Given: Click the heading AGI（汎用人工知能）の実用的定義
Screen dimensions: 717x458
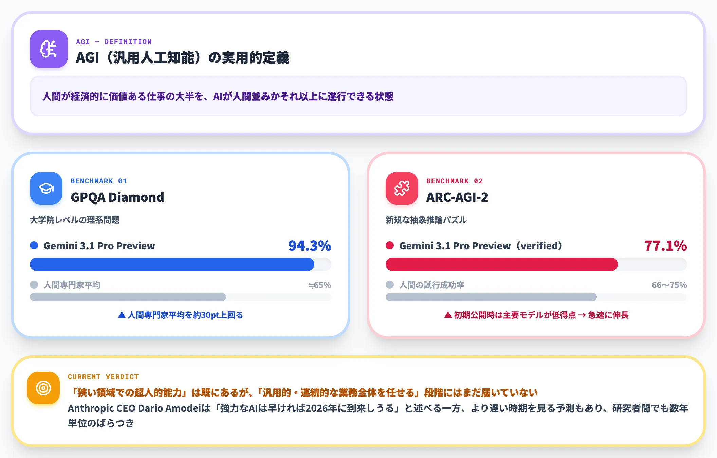Looking at the screenshot, I should tap(183, 57).
